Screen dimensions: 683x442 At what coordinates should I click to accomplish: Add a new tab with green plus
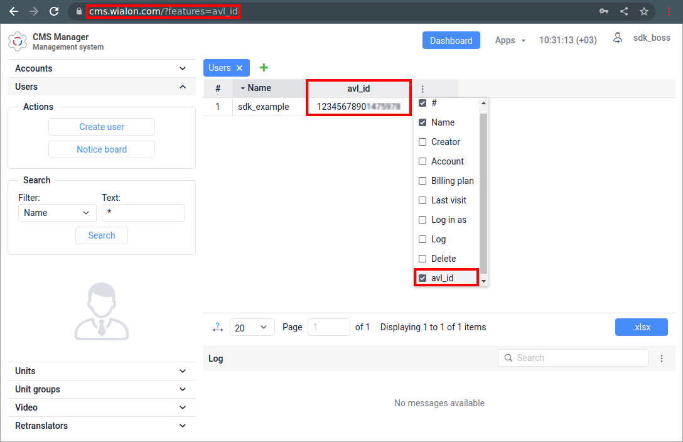(x=264, y=68)
